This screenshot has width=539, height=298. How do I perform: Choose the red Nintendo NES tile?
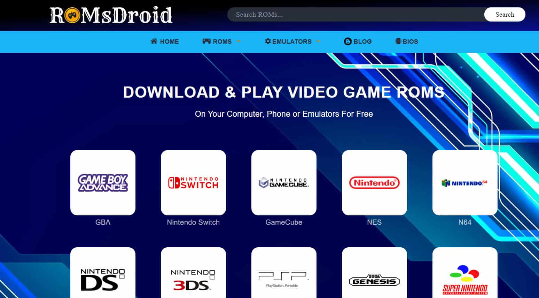click(374, 183)
